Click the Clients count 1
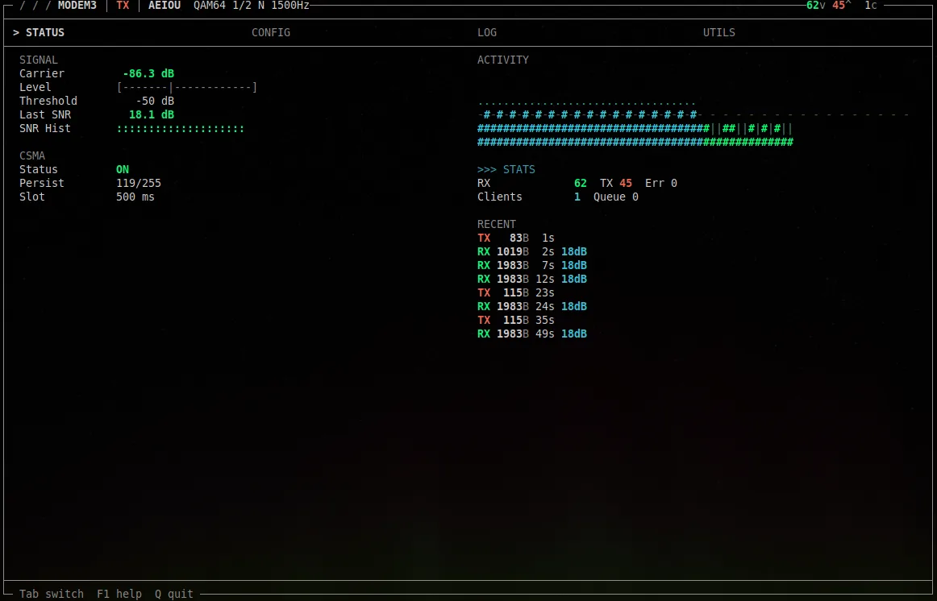 click(x=577, y=197)
